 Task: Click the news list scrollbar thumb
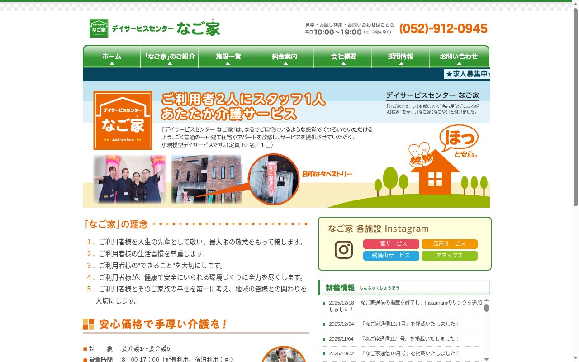(x=487, y=308)
